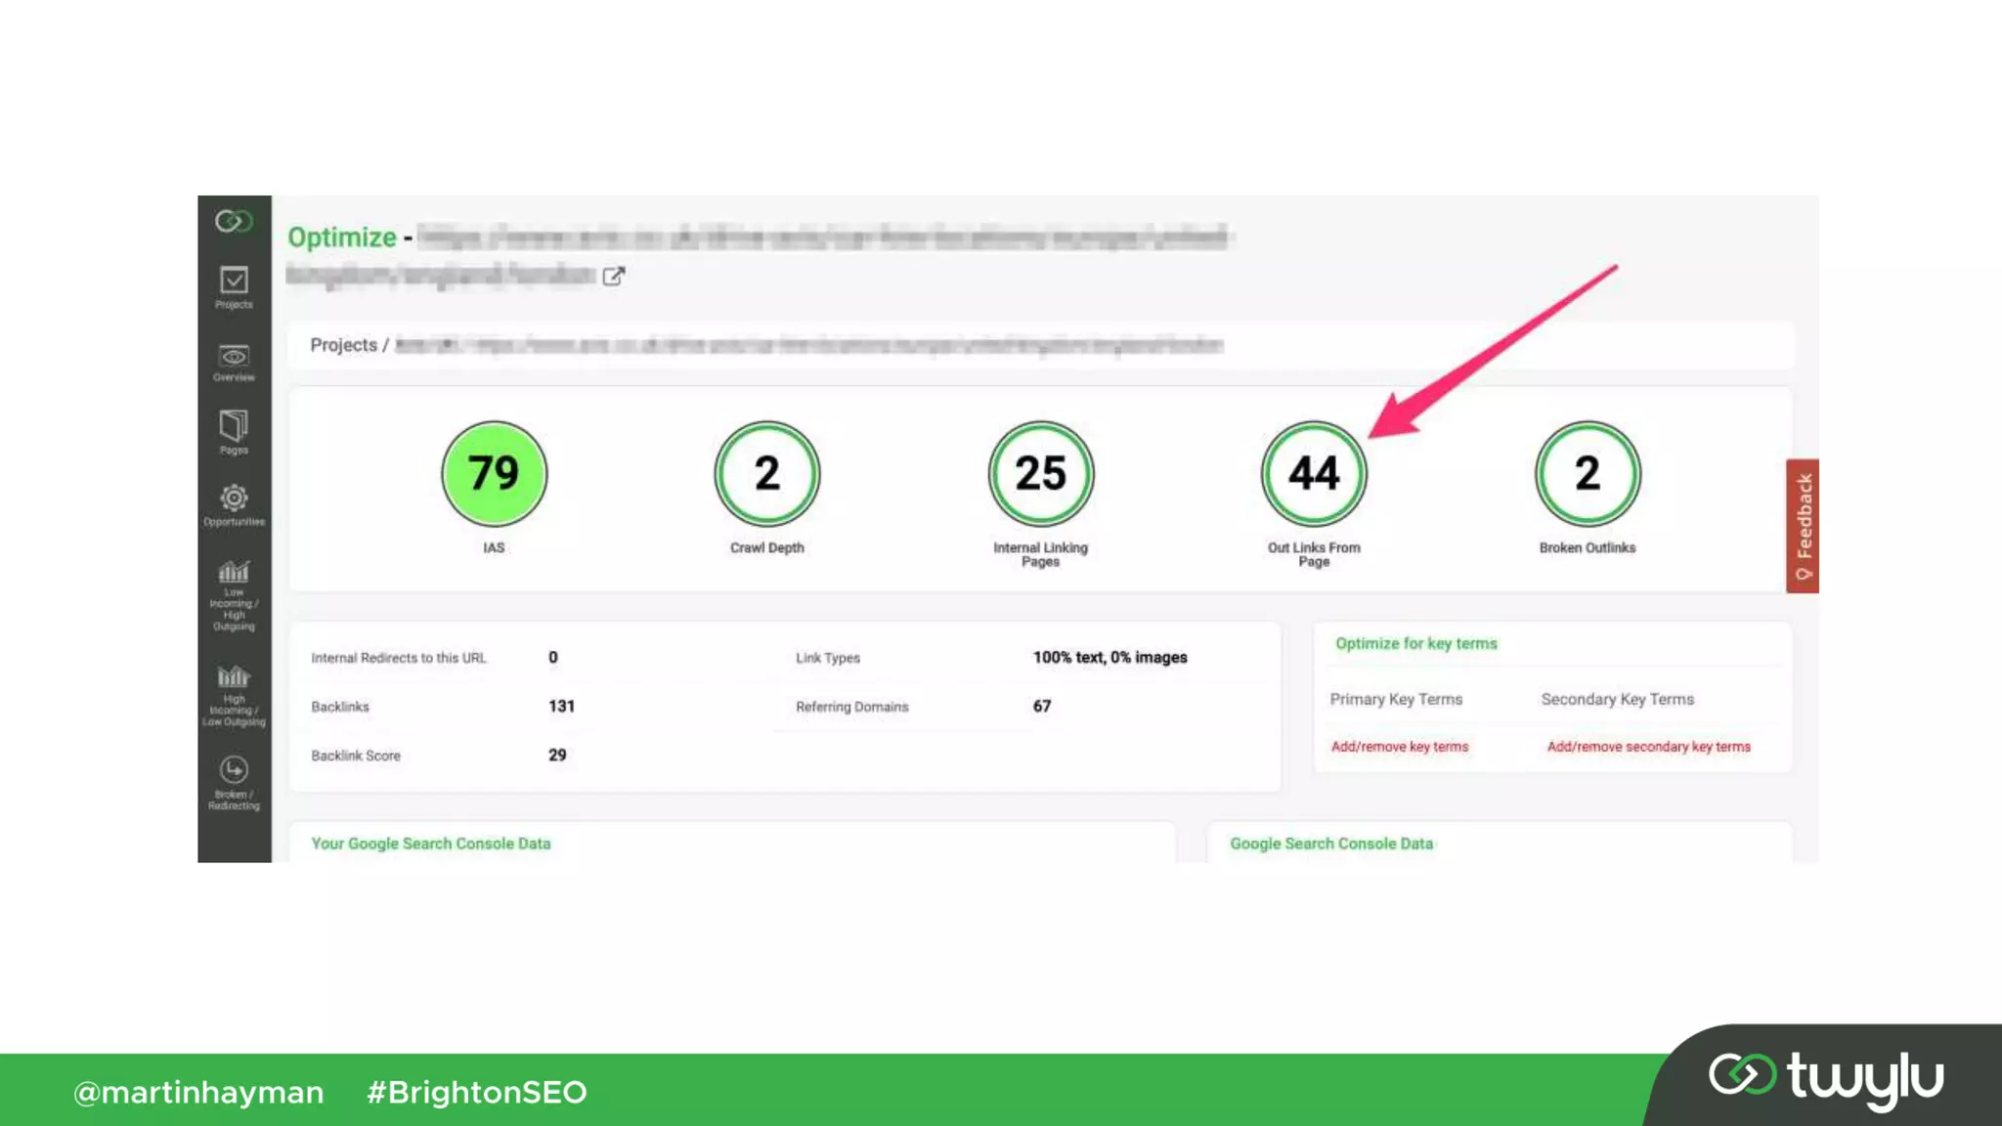Open Your Google Search Console Data panel
This screenshot has height=1126, width=2002.
click(431, 844)
